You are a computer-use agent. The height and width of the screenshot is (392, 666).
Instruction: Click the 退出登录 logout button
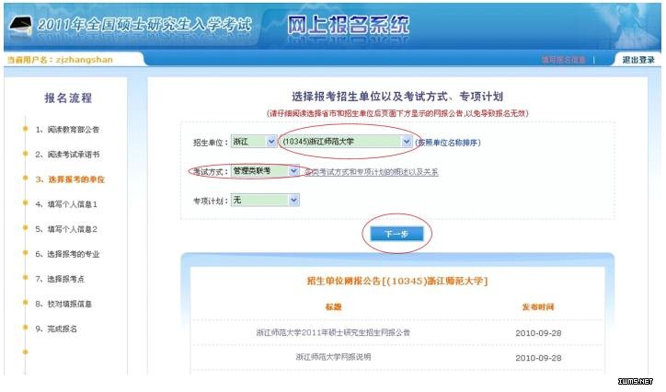tap(637, 60)
